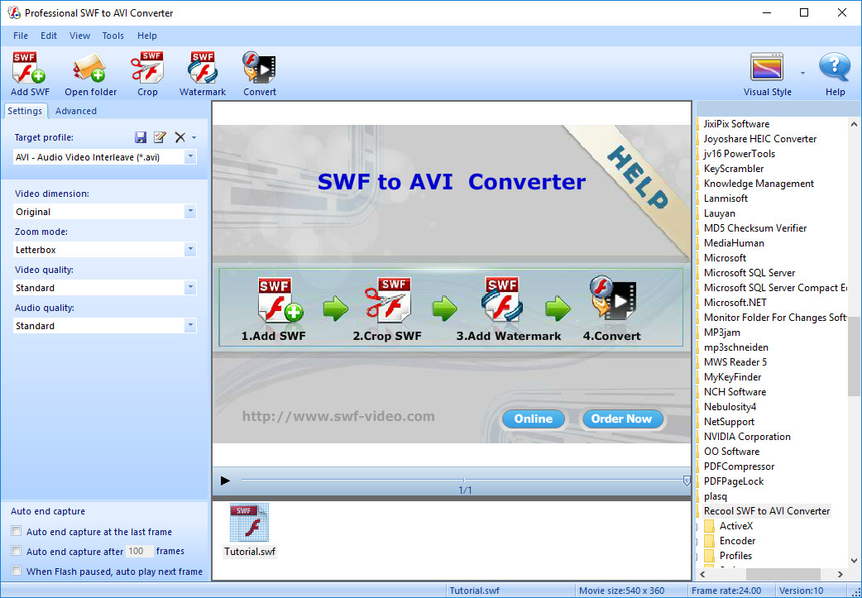
Task: Select the NCH Software folder
Action: (735, 392)
